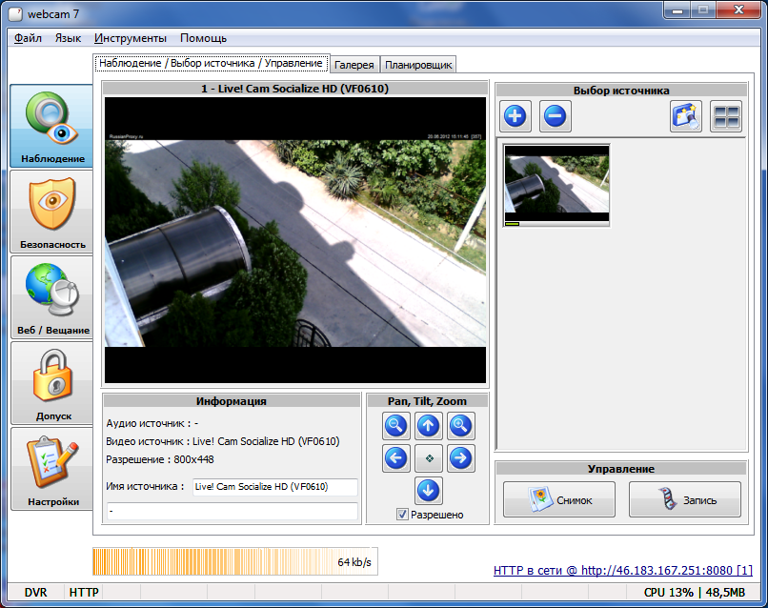Select the camera source thumbnail
Image resolution: width=768 pixels, height=608 pixels.
(556, 185)
